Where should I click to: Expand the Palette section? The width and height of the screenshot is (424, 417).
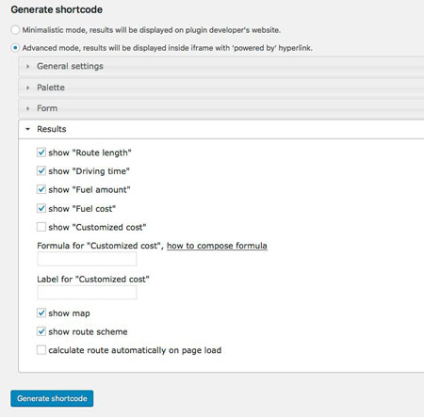click(221, 88)
